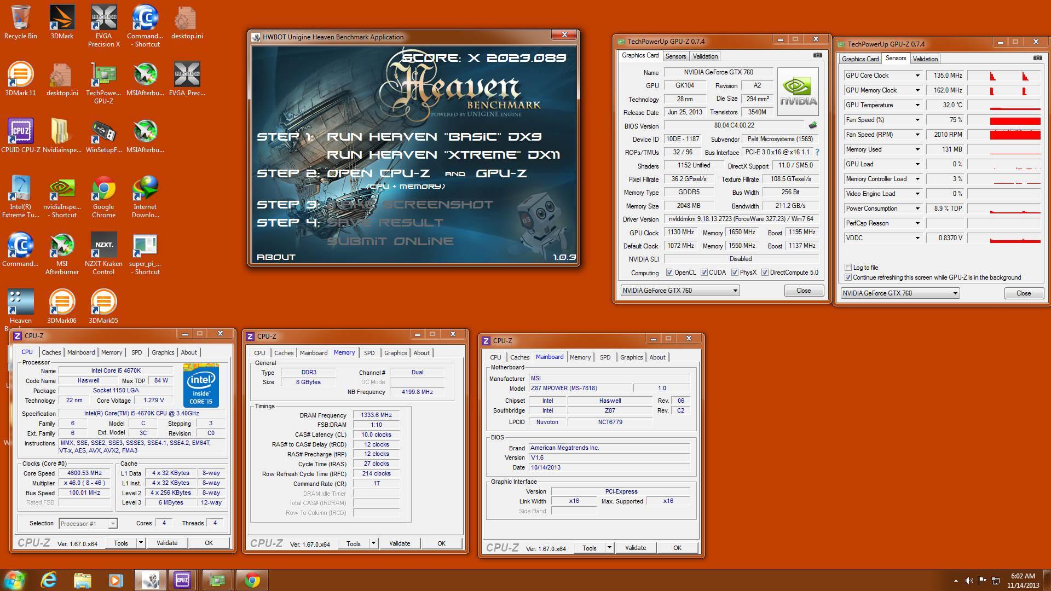The height and width of the screenshot is (591, 1051).
Task: Toggle the DirectCompute 5.0 checkbox
Action: pos(765,273)
